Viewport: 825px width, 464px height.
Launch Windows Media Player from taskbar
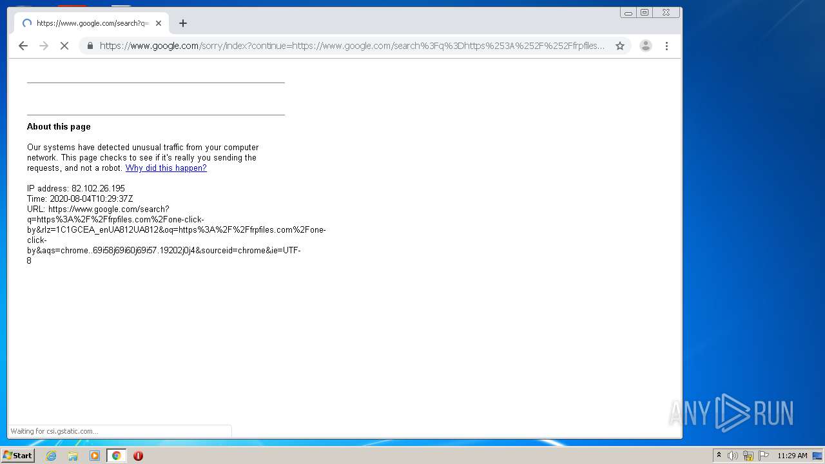tap(95, 456)
